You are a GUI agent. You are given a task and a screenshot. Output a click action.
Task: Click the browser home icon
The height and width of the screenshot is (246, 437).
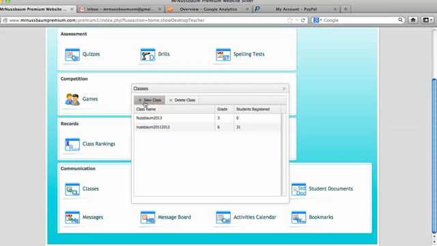[x=413, y=20]
